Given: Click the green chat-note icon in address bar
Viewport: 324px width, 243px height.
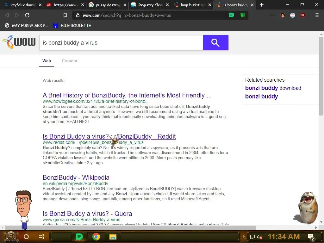Looking at the screenshot, I should tap(232, 15).
